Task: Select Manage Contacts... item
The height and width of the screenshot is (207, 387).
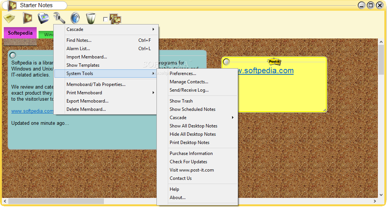Action: click(197, 82)
